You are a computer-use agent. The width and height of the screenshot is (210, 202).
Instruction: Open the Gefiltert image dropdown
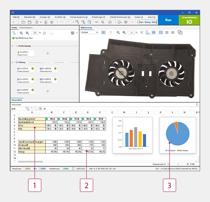pos(89,32)
